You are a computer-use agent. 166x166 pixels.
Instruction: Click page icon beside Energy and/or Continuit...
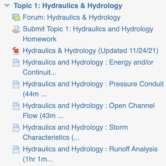coord(16,63)
